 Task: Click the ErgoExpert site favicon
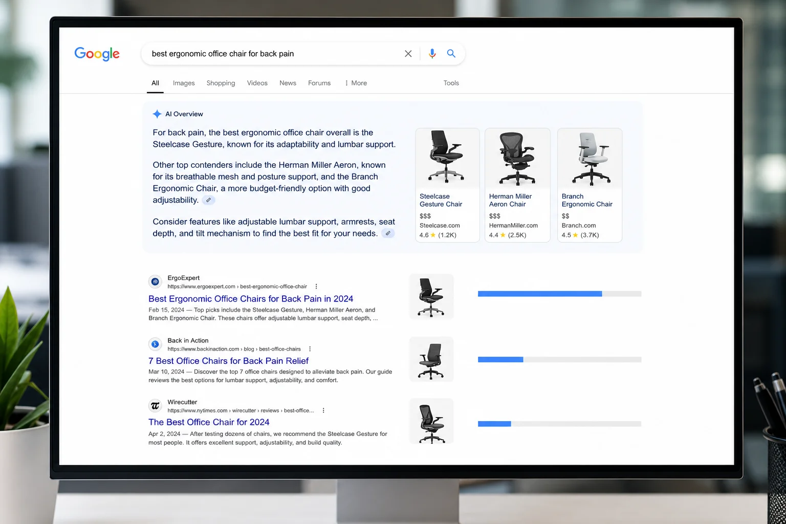(155, 282)
